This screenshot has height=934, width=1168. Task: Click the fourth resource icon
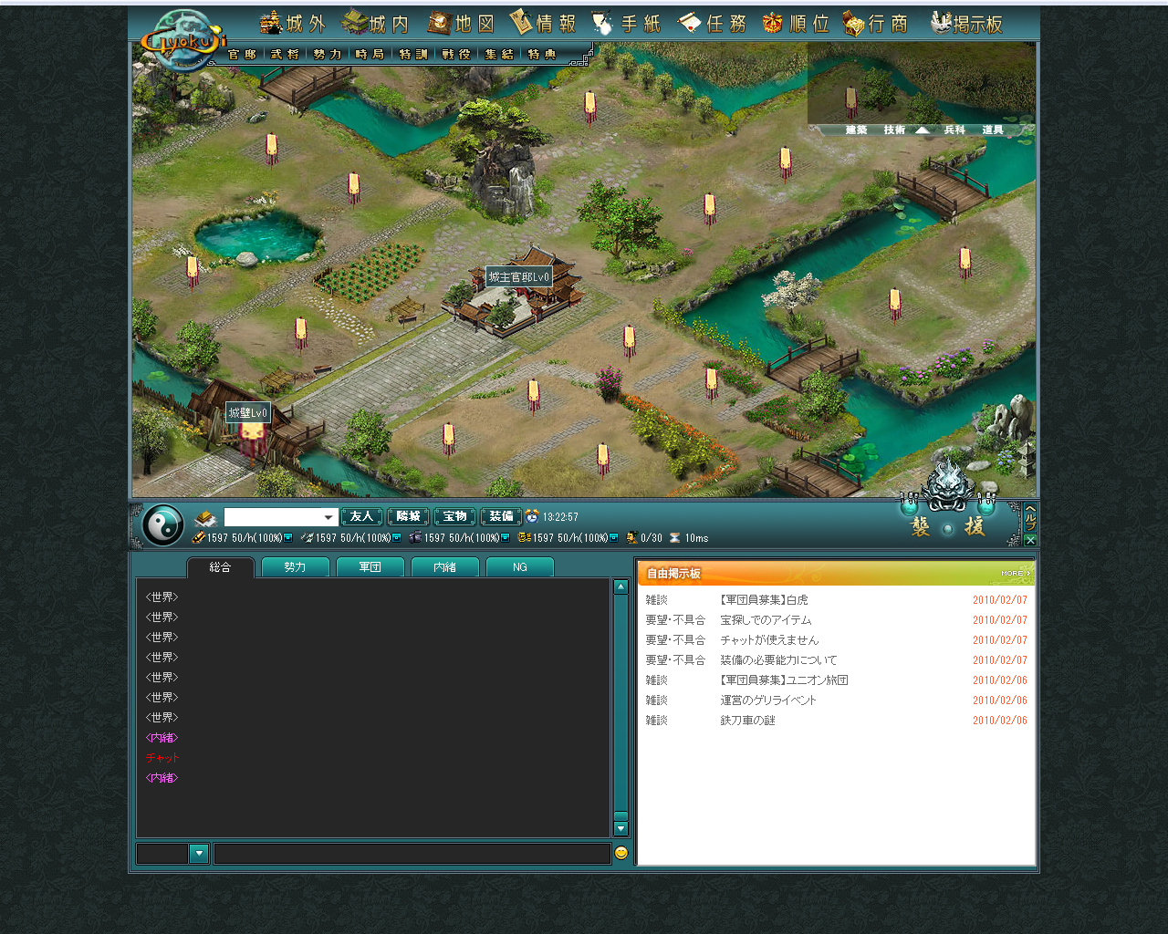524,537
